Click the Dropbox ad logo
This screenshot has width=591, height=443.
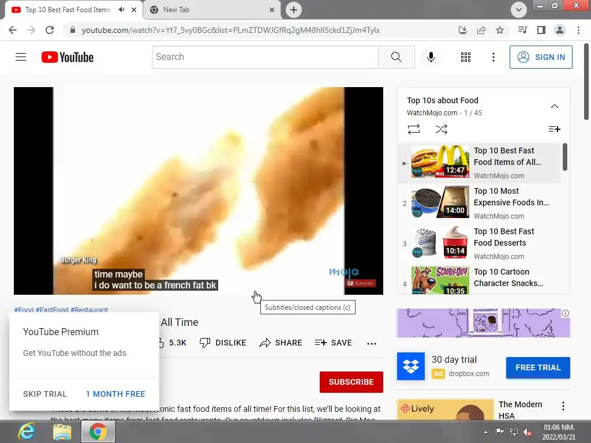click(x=411, y=366)
